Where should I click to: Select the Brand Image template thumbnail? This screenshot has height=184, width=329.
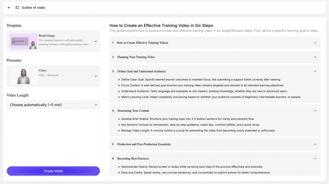23,41
